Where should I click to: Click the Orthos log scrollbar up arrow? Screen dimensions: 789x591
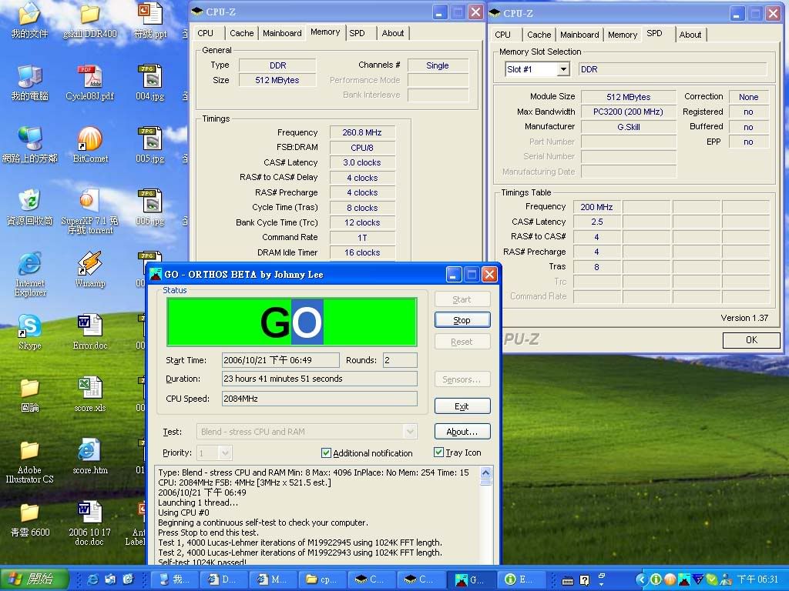[x=485, y=472]
